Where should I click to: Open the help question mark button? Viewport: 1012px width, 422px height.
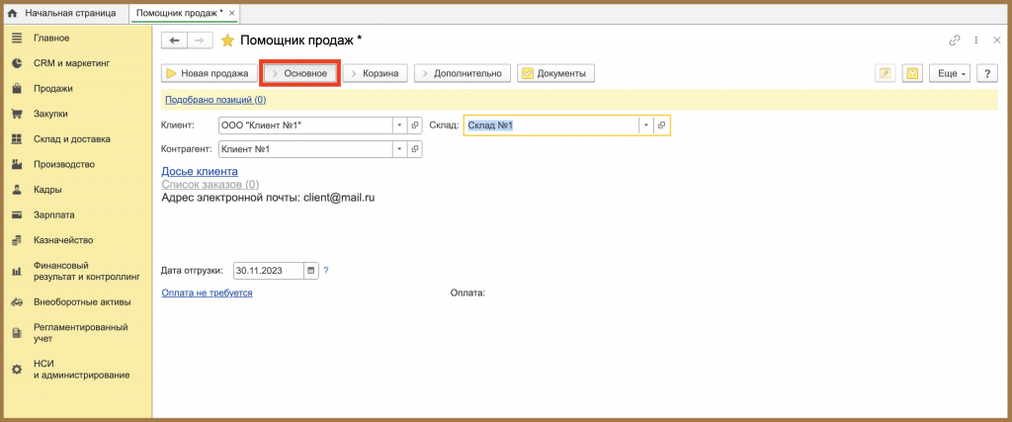point(987,73)
